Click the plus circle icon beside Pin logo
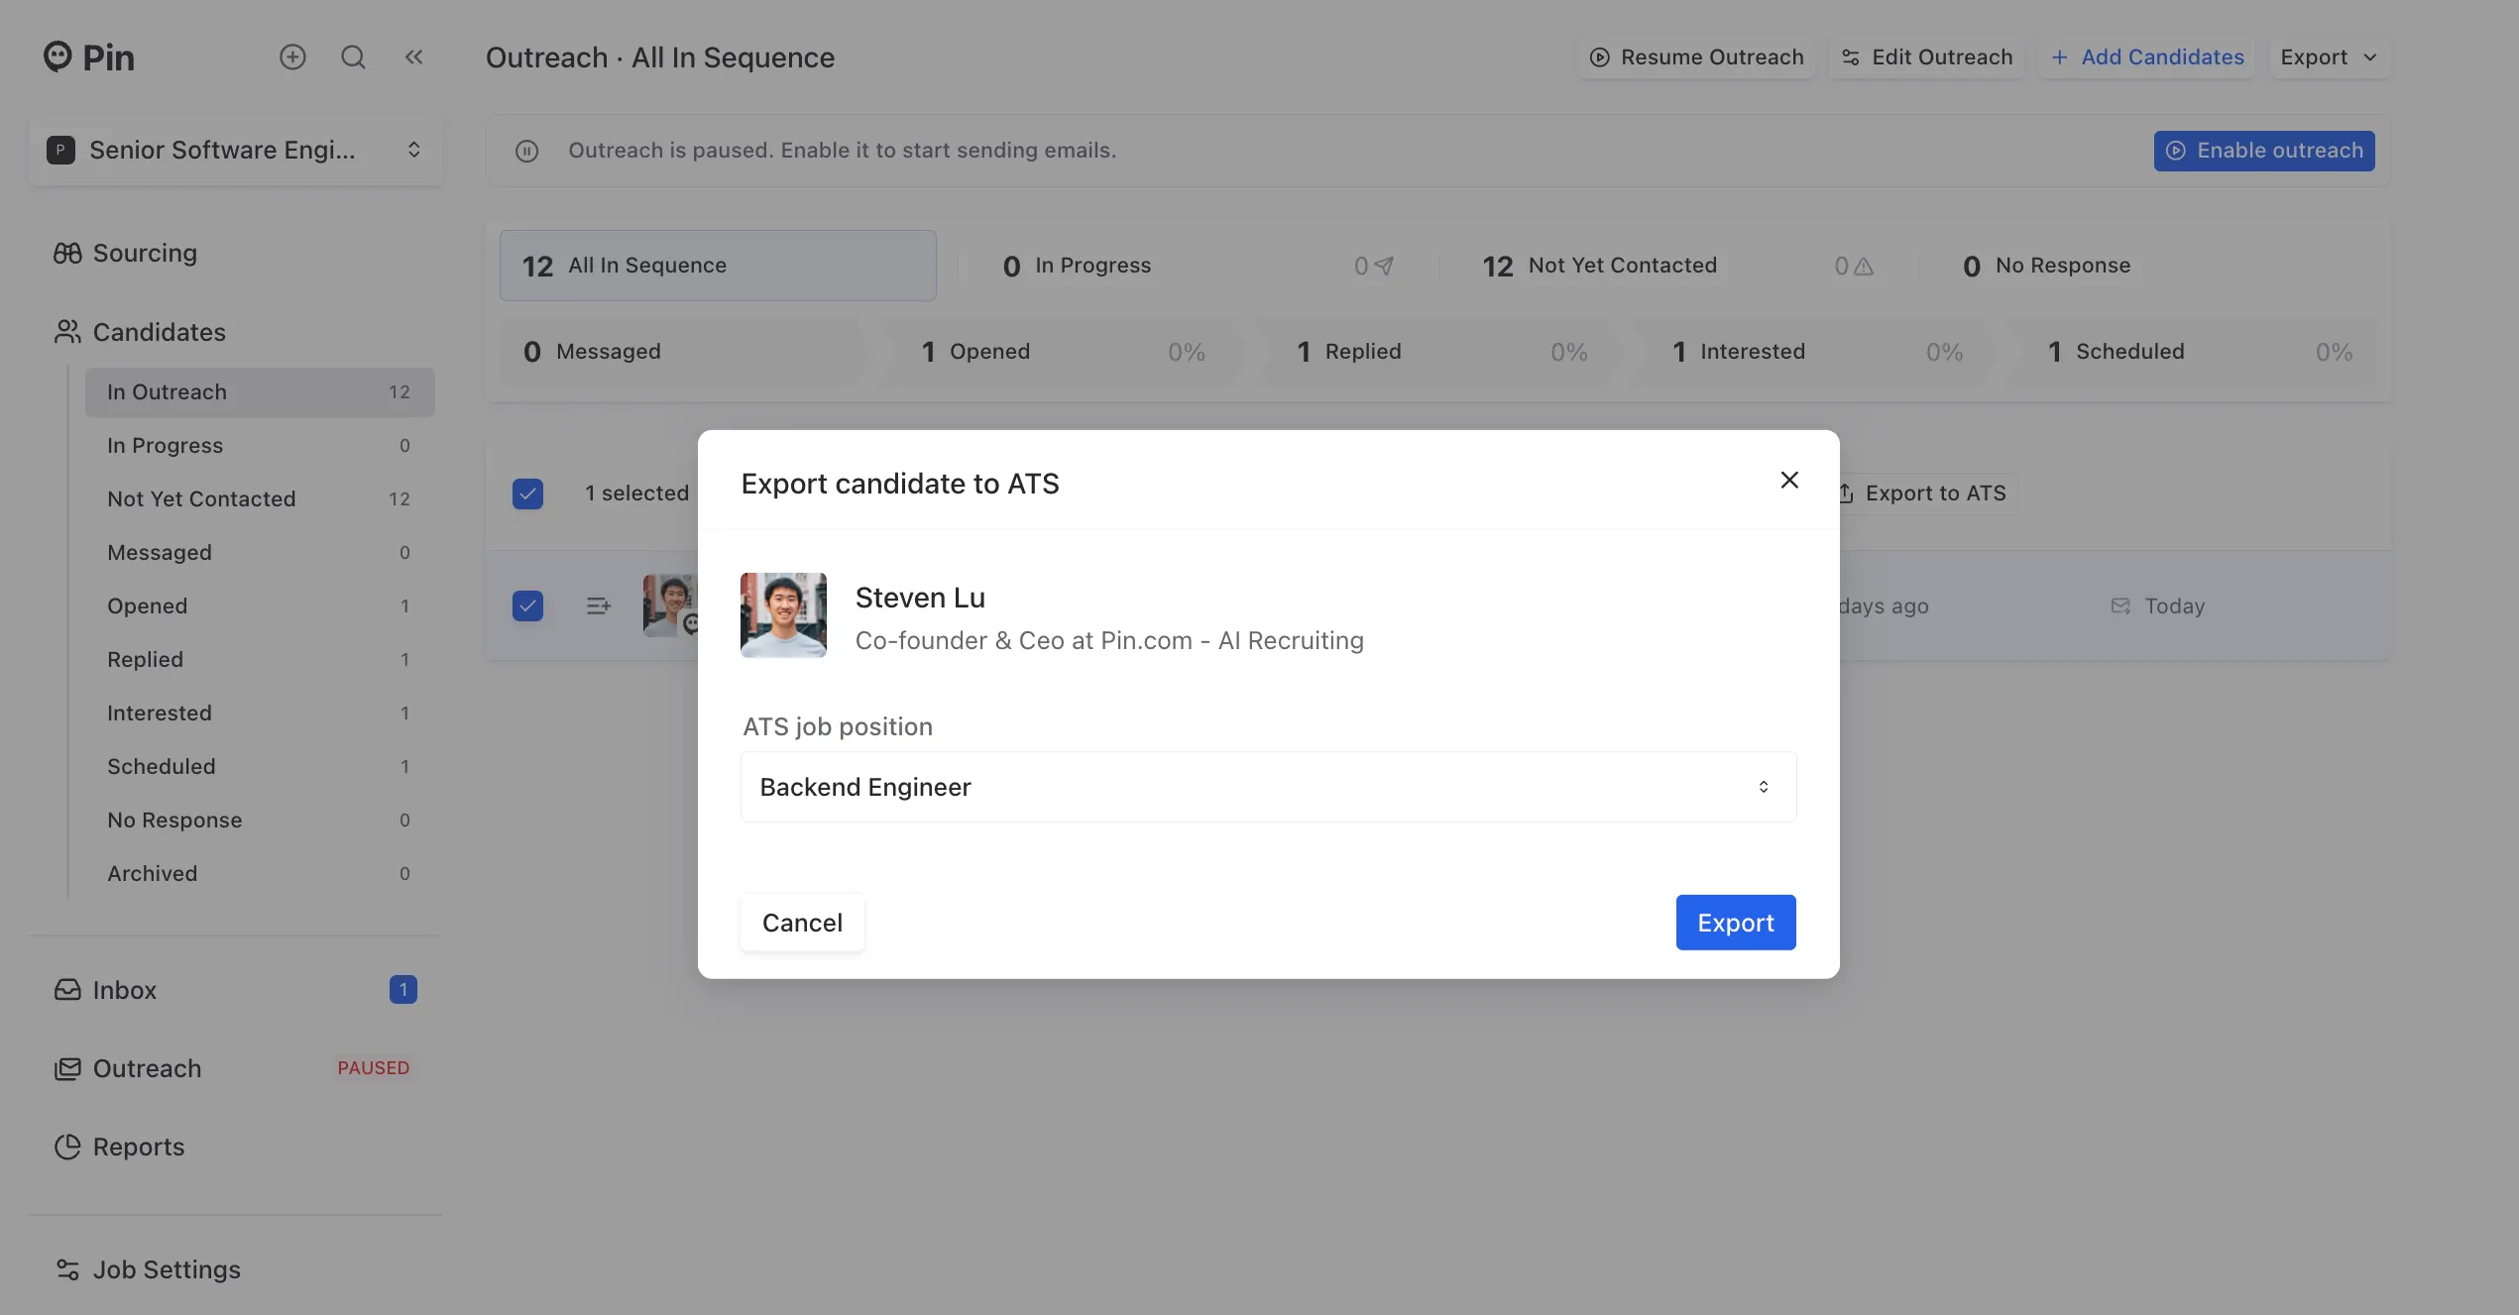The height and width of the screenshot is (1315, 2519). tap(292, 57)
